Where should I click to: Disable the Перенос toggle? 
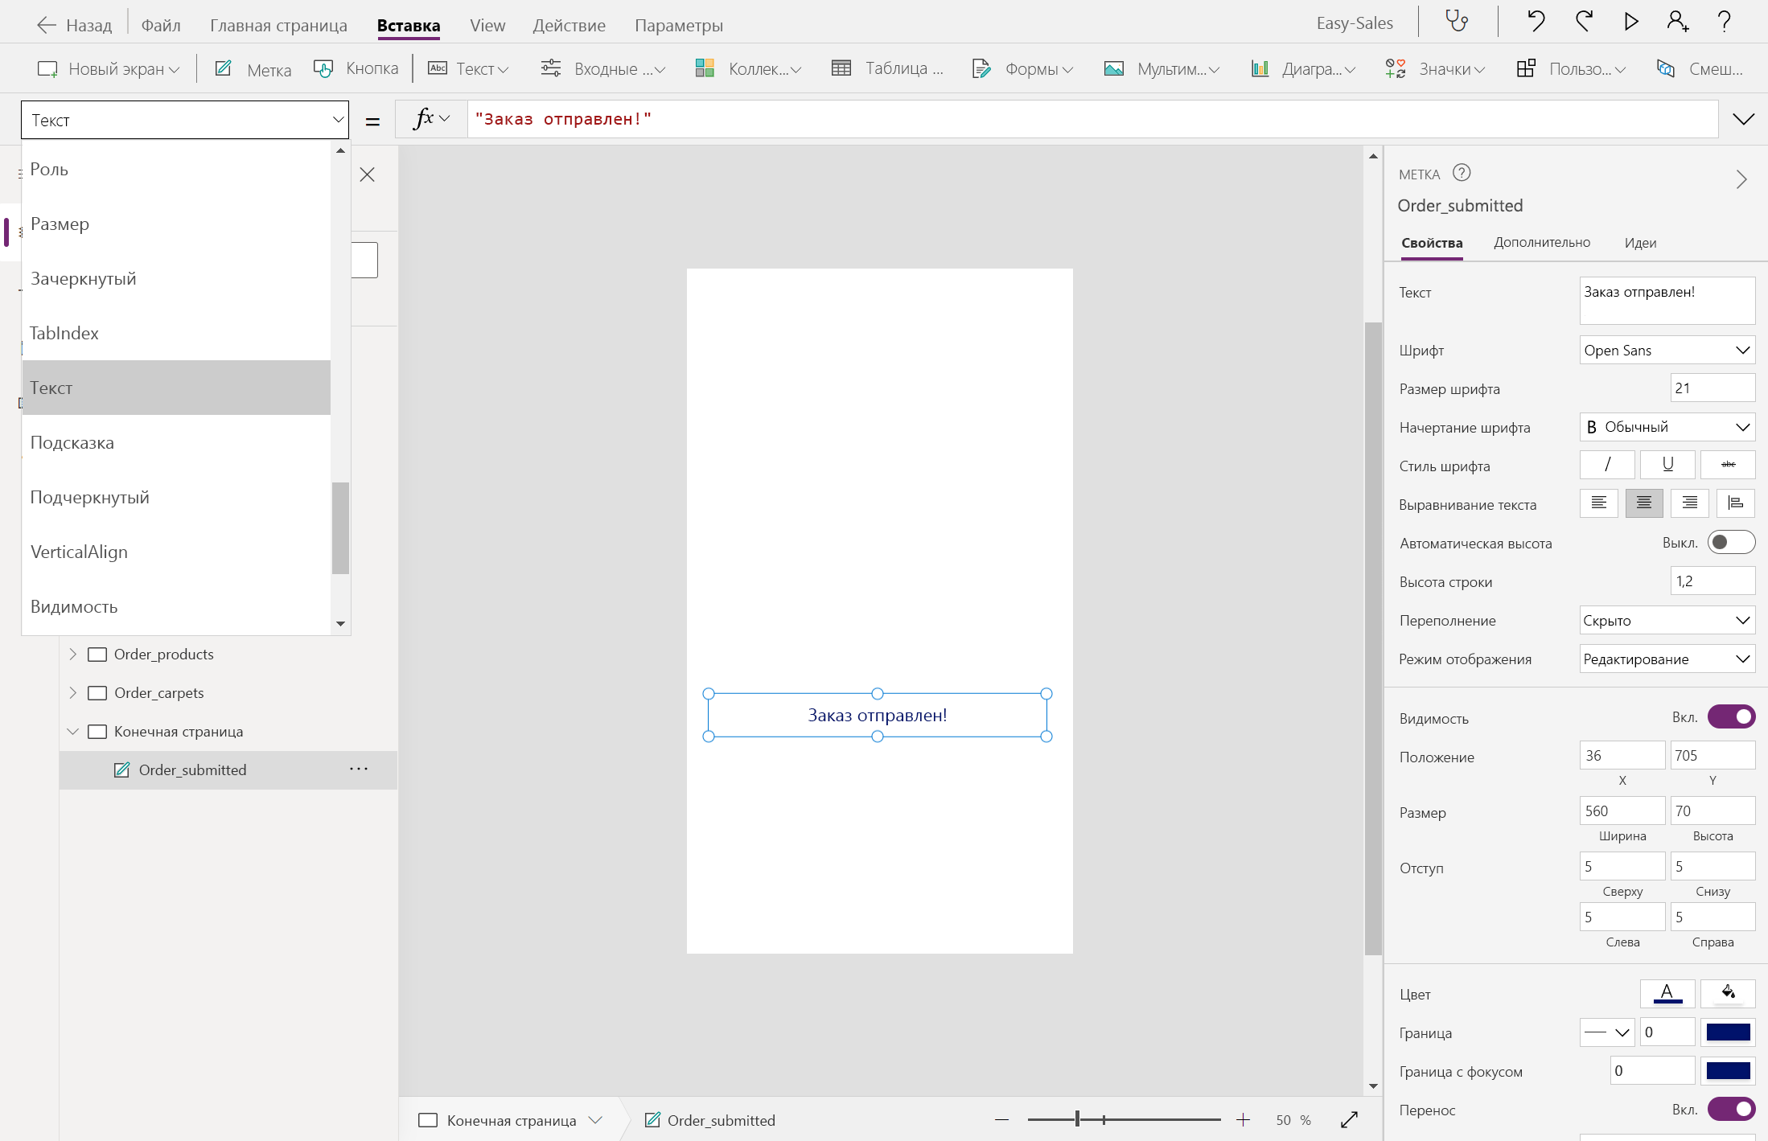[x=1730, y=1109]
